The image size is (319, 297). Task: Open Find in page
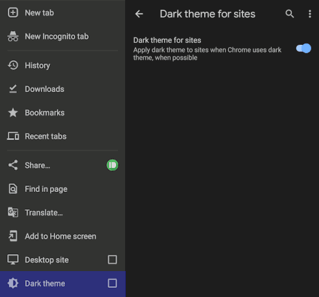coord(63,189)
